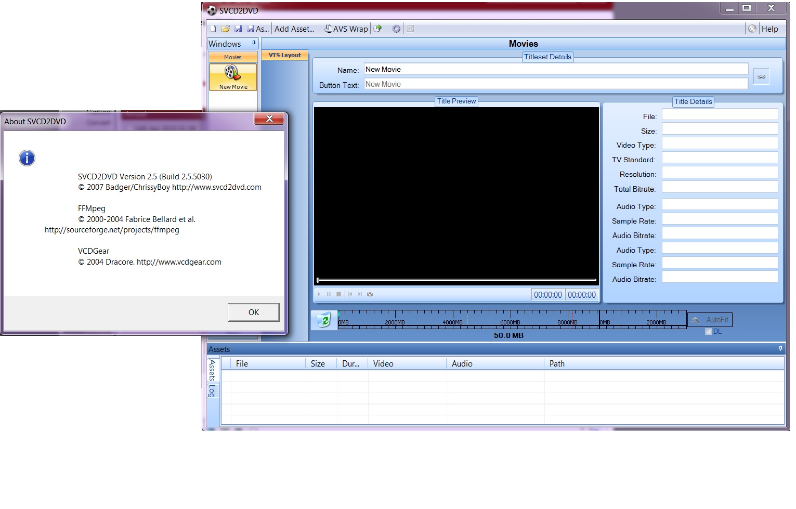Click the AutoFit button
796x509 pixels.
[710, 320]
